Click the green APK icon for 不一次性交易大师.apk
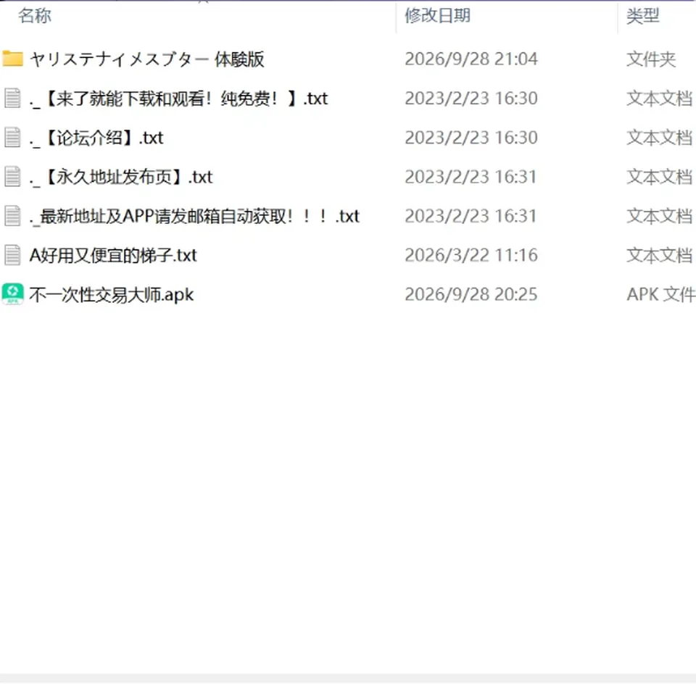Image resolution: width=696 pixels, height=684 pixels. 12,294
